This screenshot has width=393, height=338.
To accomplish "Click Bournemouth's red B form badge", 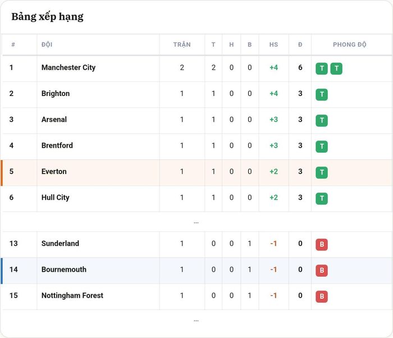I will point(322,271).
